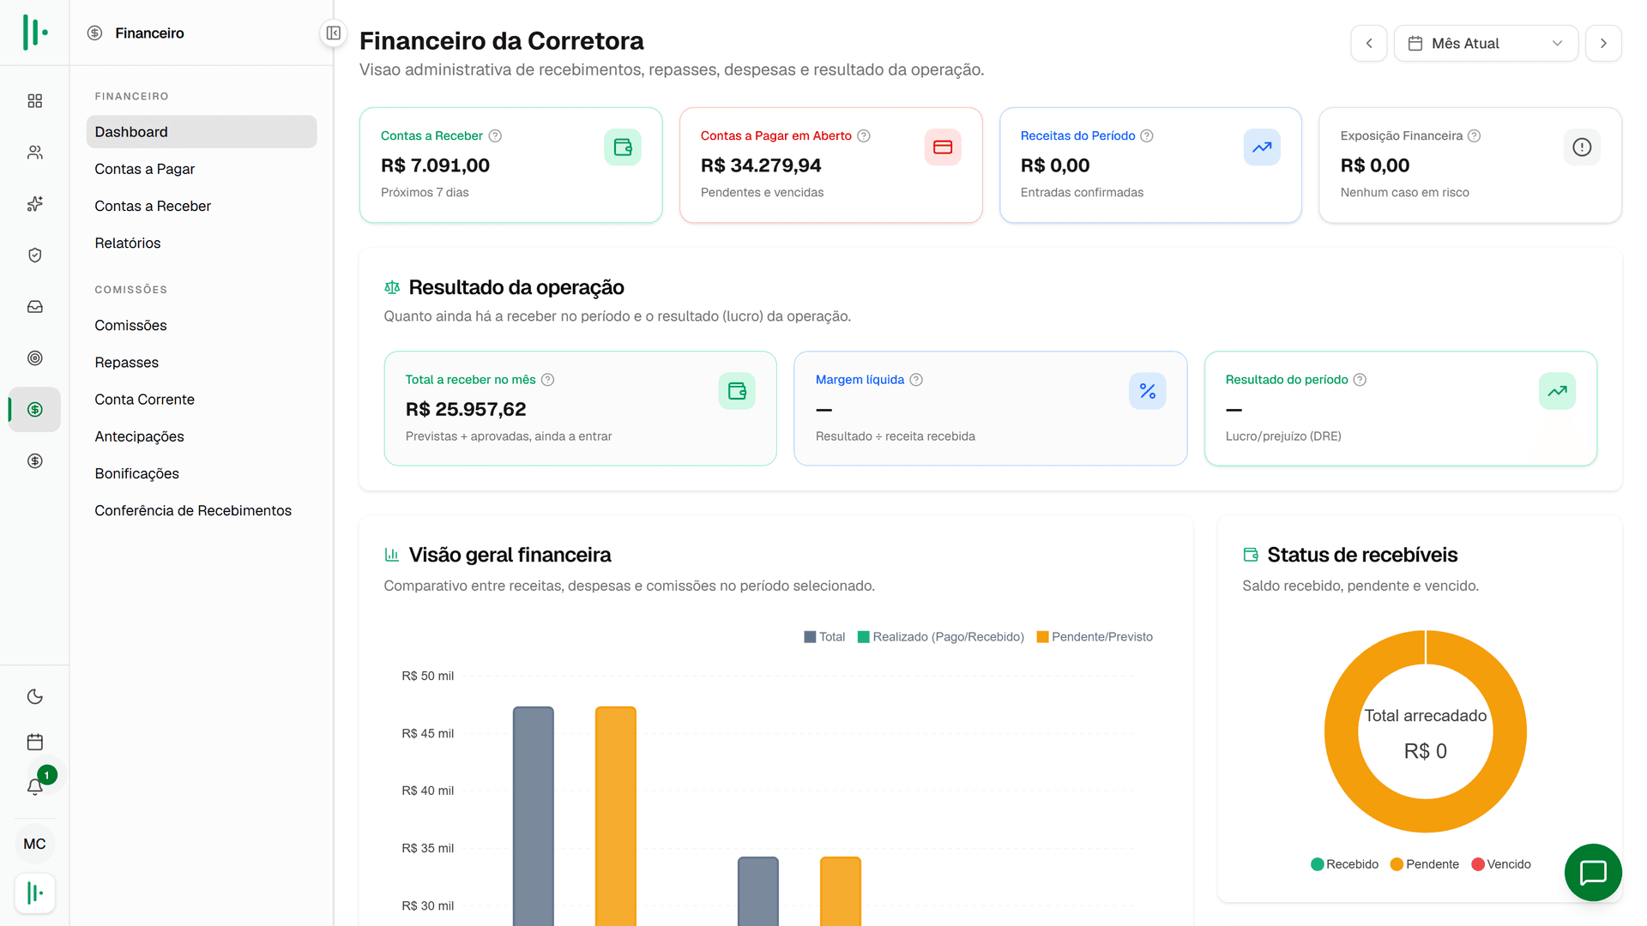This screenshot has width=1647, height=926.
Task: Select Dashboard in Financeiro menu
Action: (202, 132)
